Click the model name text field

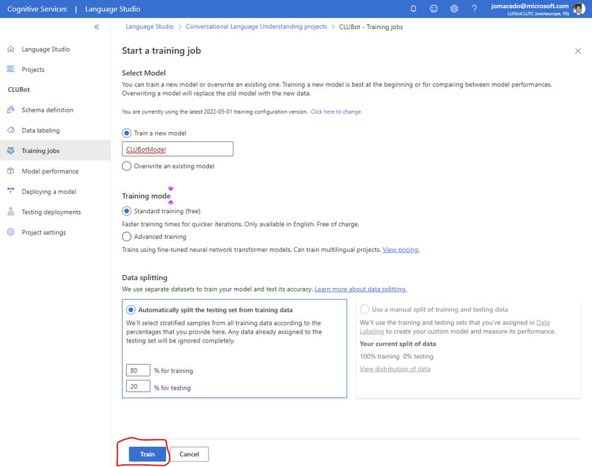177,149
